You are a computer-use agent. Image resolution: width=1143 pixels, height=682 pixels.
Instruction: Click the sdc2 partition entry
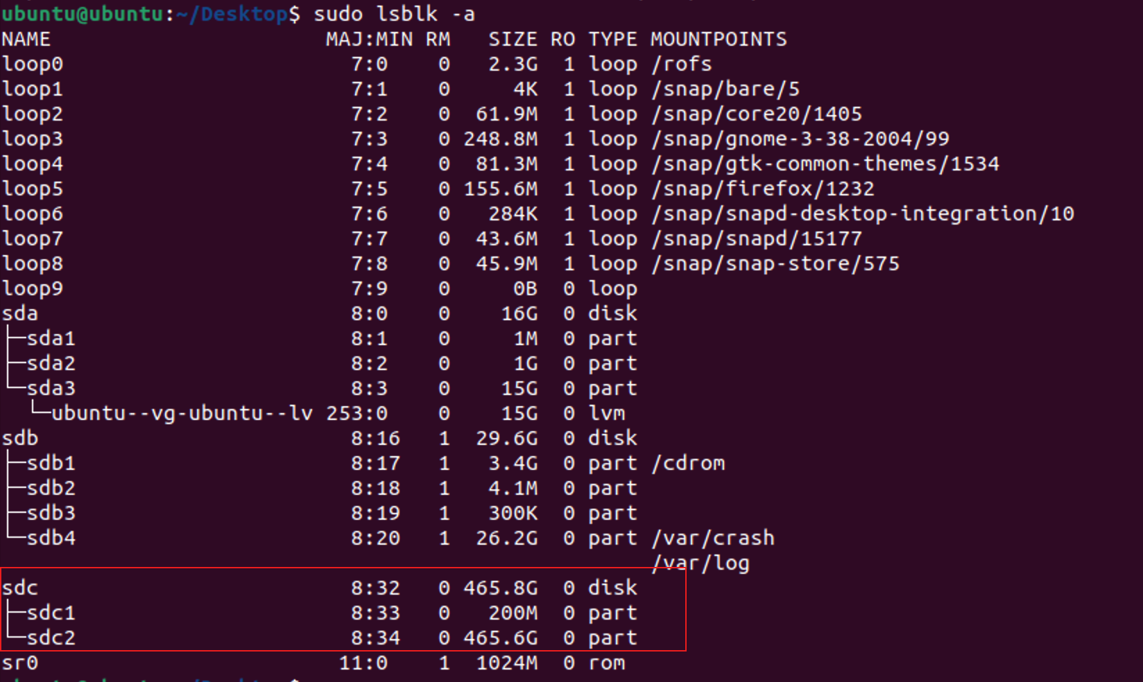coord(51,638)
